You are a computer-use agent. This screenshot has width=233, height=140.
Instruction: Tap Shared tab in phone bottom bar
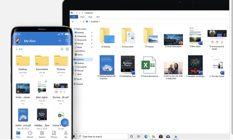click(42, 134)
